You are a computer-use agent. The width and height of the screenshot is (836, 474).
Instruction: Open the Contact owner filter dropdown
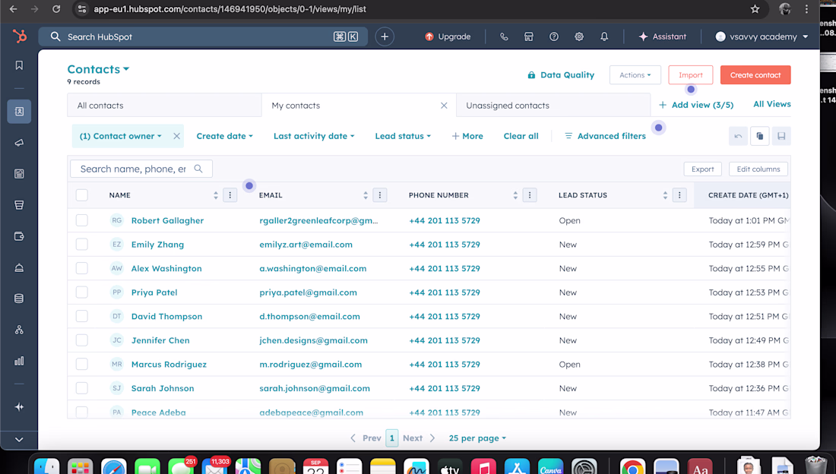tap(121, 136)
